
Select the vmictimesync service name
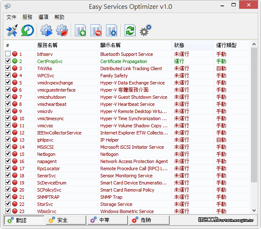pos(51,118)
